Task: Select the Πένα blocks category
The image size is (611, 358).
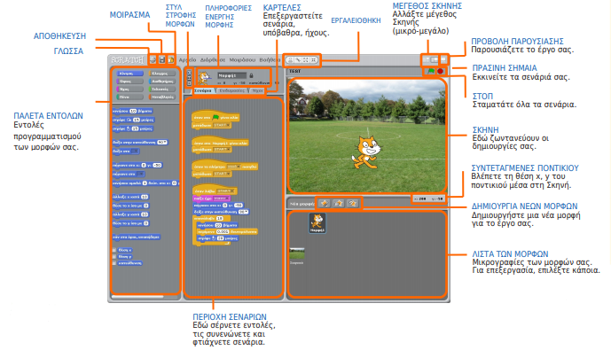Action: click(129, 97)
